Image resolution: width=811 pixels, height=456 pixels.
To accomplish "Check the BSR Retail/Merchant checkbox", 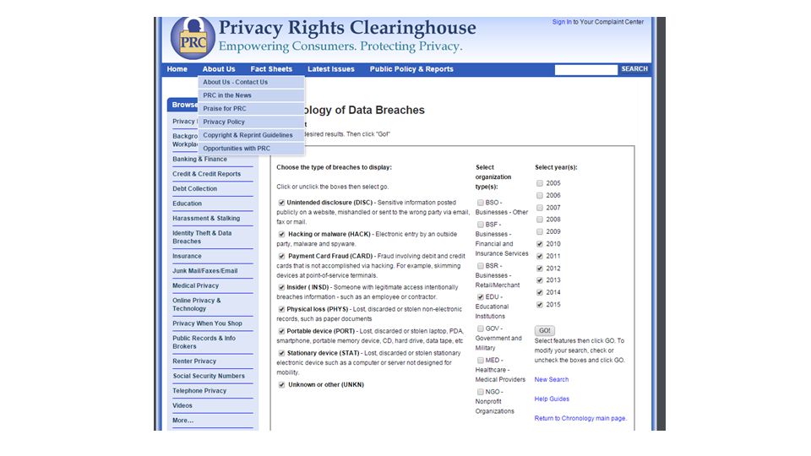I will [x=481, y=266].
